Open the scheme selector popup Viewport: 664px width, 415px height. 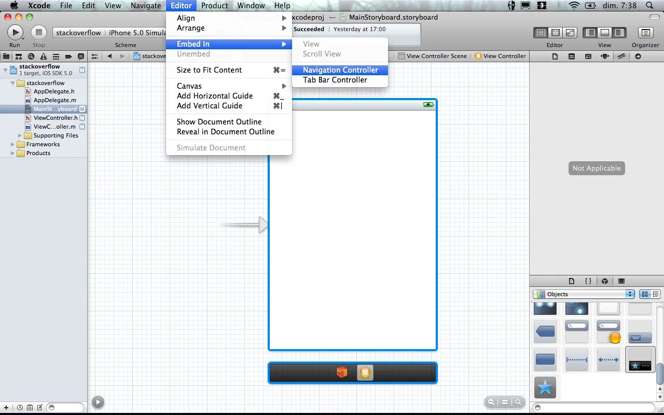pos(110,33)
